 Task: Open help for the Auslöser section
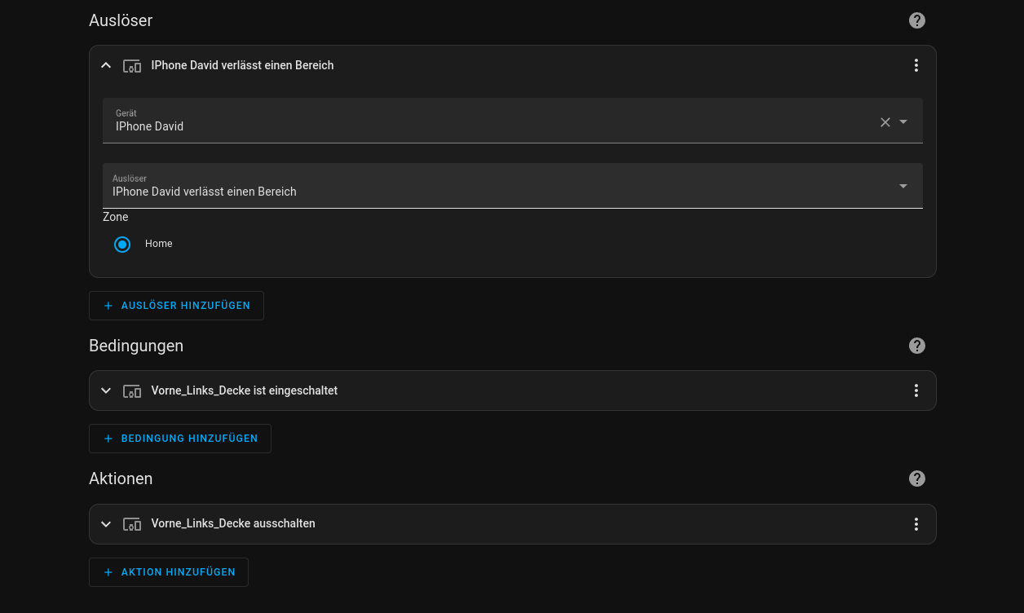pyautogui.click(x=917, y=20)
